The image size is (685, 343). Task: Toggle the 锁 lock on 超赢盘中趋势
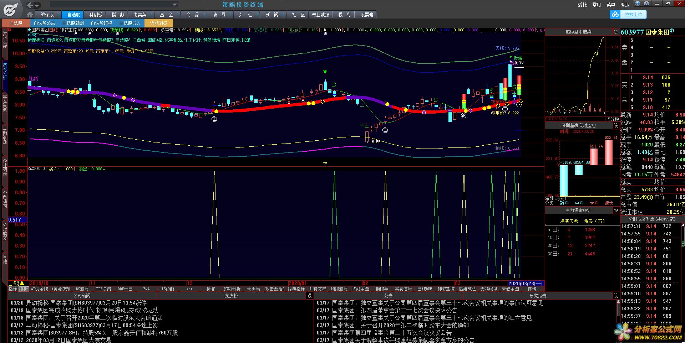616,32
